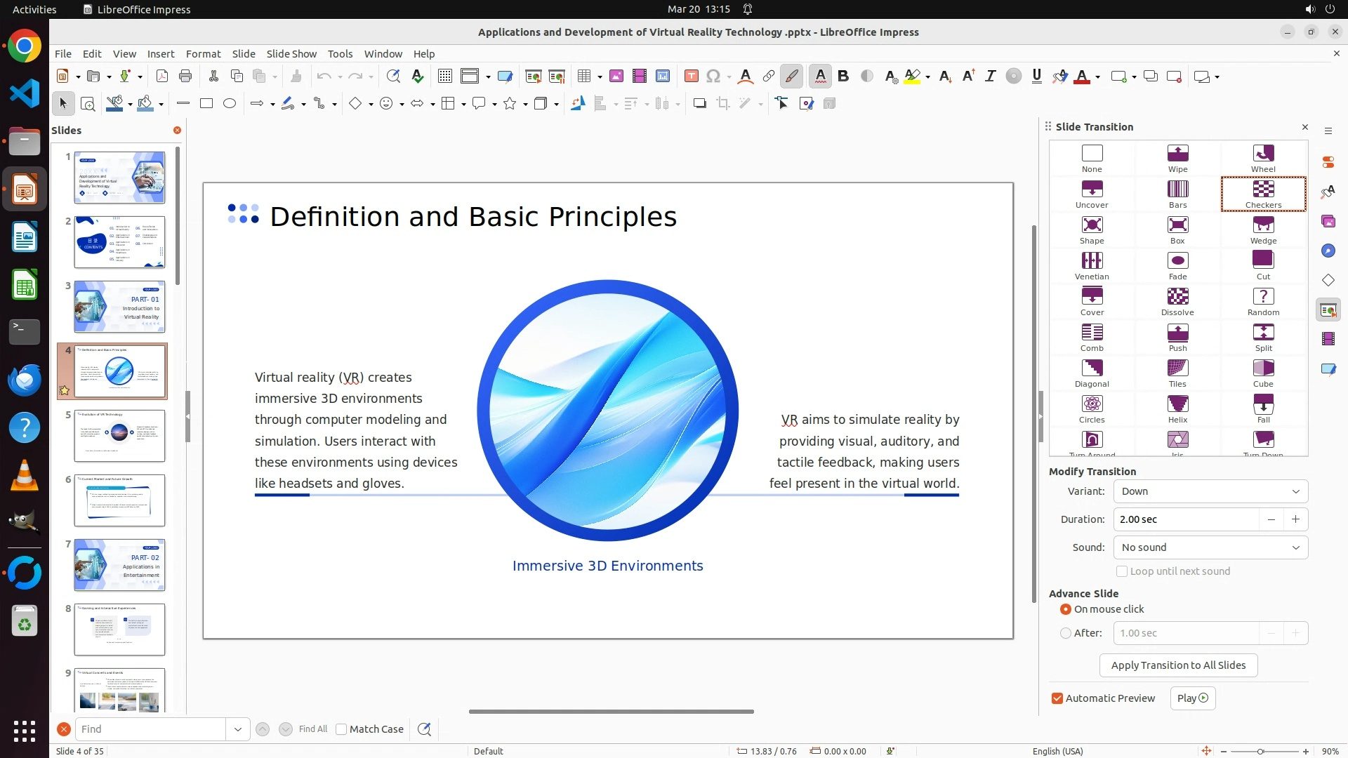Open the Format menu

[203, 54]
